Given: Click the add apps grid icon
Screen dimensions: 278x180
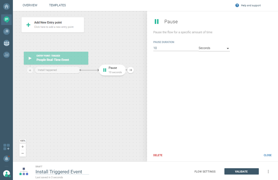Looking at the screenshot, I should pyautogui.click(x=6, y=147).
